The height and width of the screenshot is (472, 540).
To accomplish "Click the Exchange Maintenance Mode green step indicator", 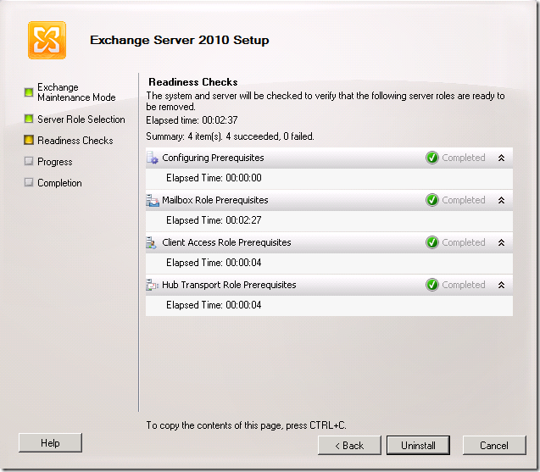I will [x=29, y=92].
